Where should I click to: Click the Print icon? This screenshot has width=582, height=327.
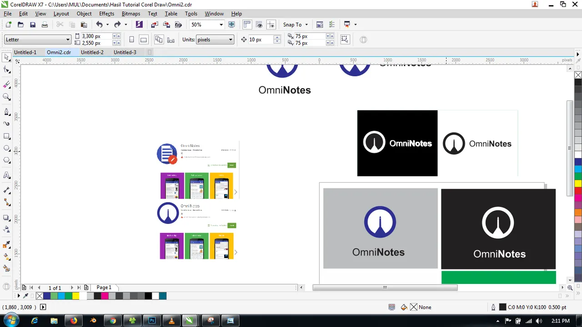(x=45, y=25)
